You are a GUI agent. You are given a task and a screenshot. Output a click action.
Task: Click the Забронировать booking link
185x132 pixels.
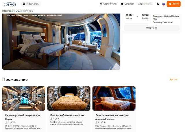pos(145,4)
